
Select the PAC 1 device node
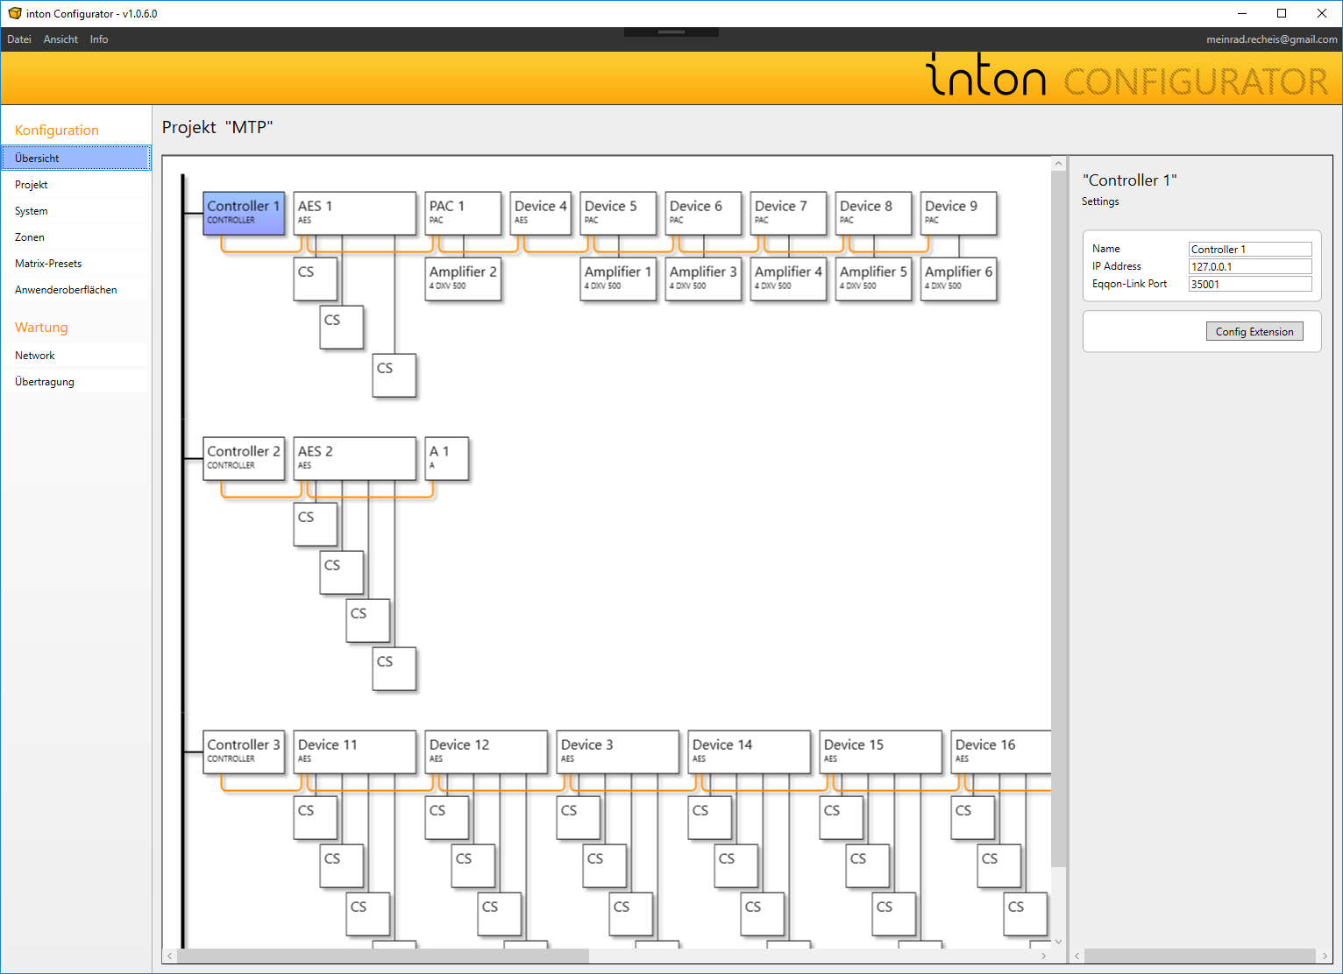pos(463,213)
